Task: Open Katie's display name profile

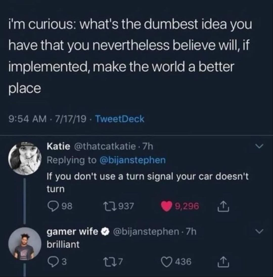Action: [x=58, y=146]
